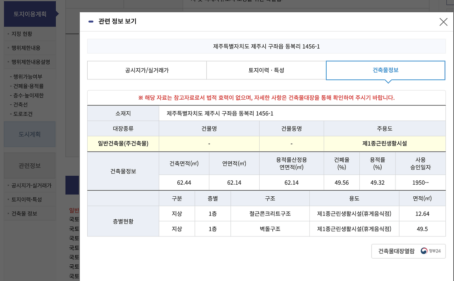Open the 도시계획 section
Screen dimensions: 454x281
(x=29, y=134)
